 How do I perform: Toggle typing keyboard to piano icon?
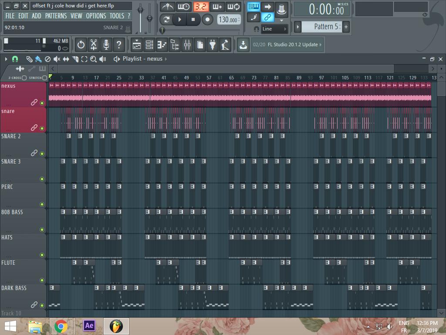pyautogui.click(x=253, y=7)
